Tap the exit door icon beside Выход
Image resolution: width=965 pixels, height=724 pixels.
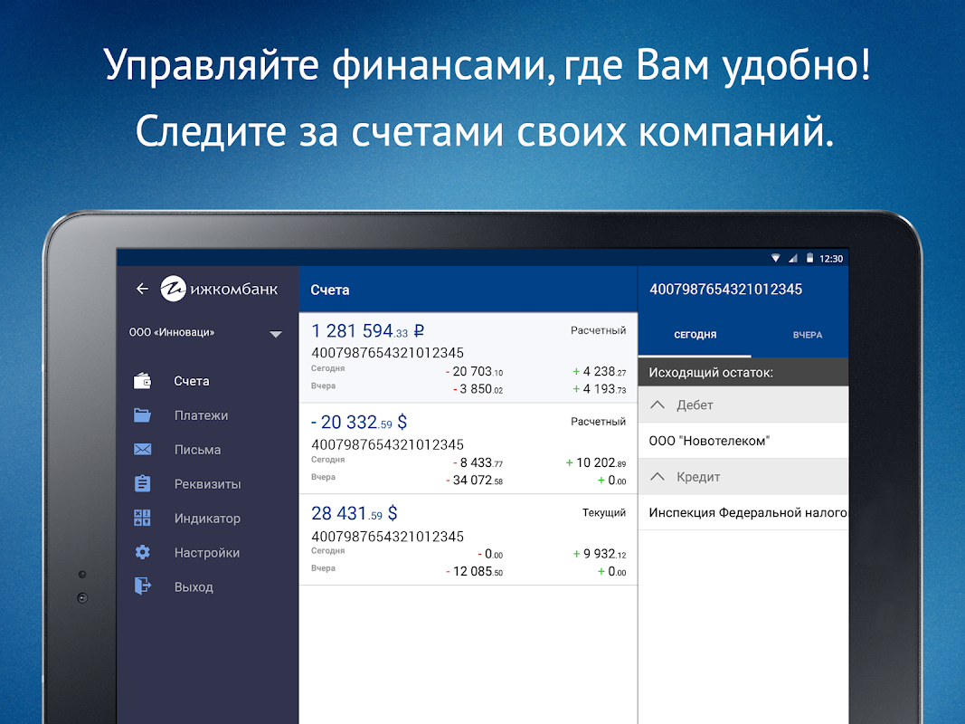tap(142, 586)
